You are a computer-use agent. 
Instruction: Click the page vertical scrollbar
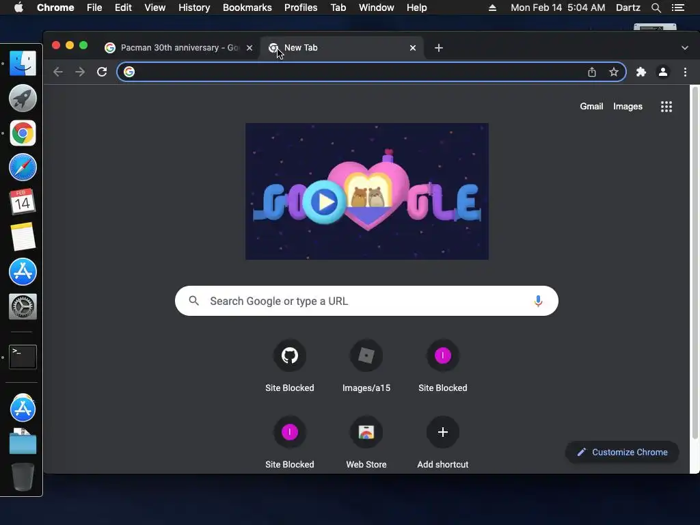[x=695, y=263]
